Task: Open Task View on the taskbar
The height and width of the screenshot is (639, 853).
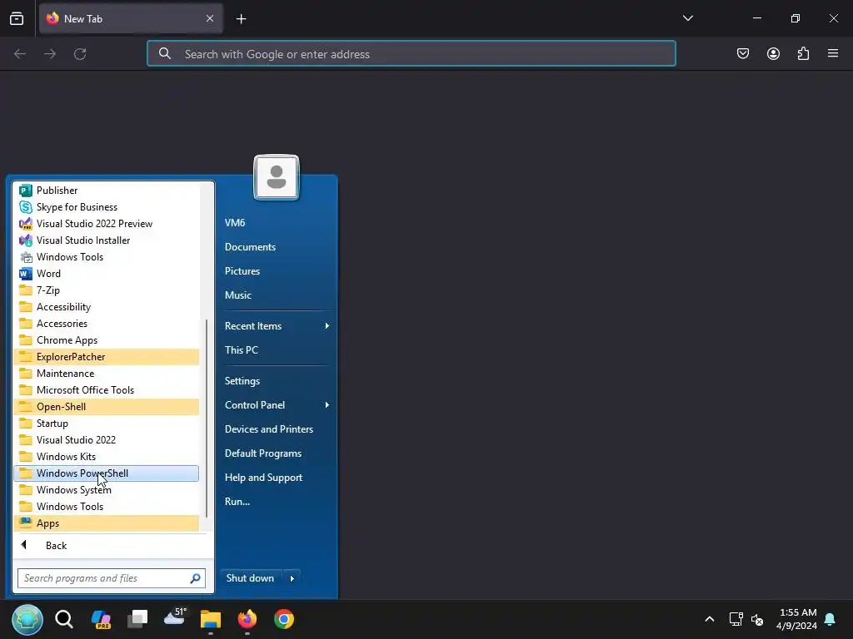Action: click(137, 619)
